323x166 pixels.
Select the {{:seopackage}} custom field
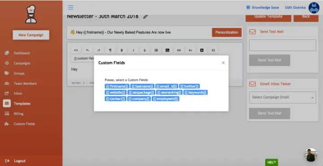pos(141,93)
